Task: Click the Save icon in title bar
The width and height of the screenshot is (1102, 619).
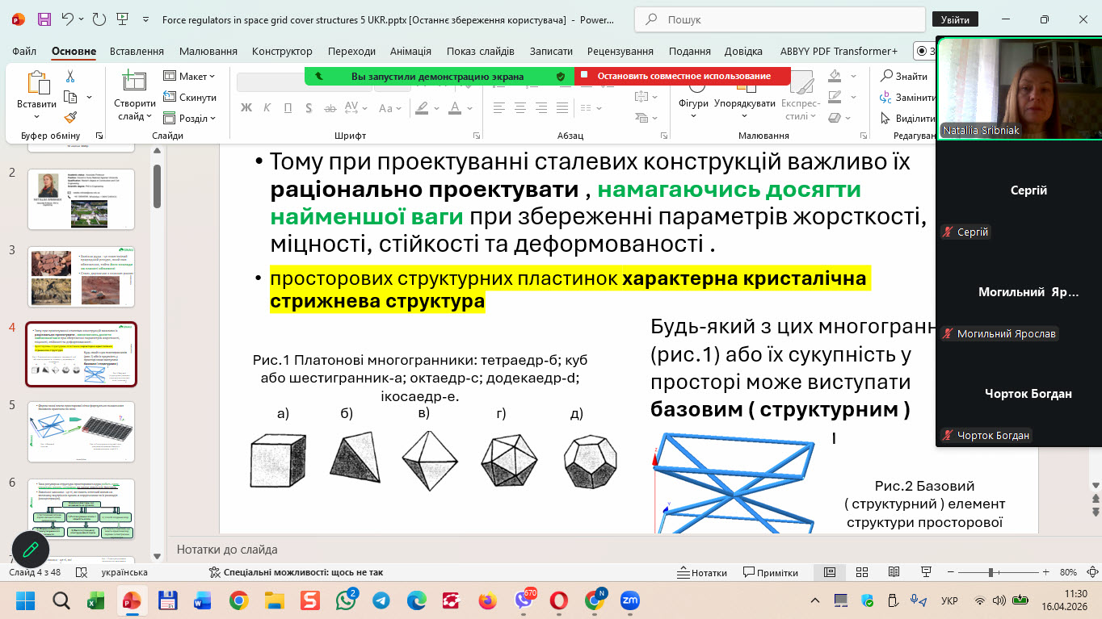Action: click(x=44, y=19)
